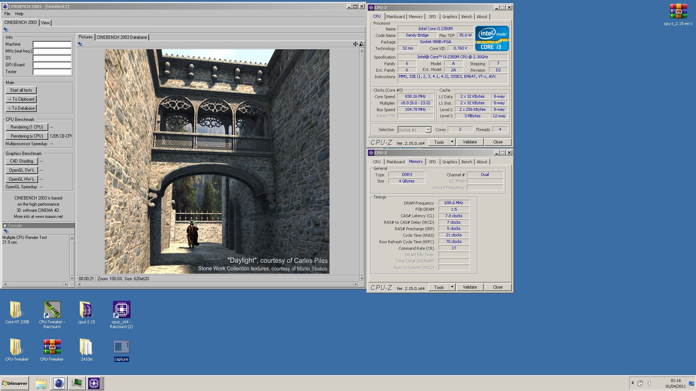Click the pin icon under CINEBENCH 2003 tab

(6, 30)
